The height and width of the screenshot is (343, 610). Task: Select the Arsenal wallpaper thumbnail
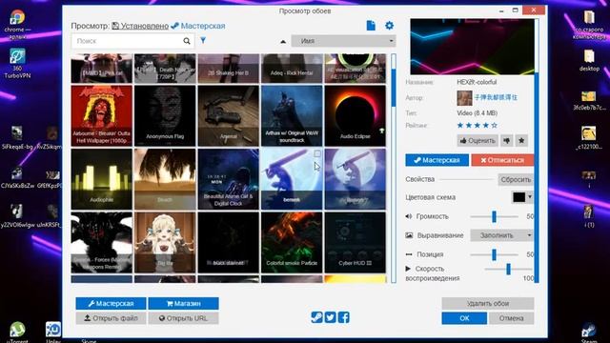229,115
